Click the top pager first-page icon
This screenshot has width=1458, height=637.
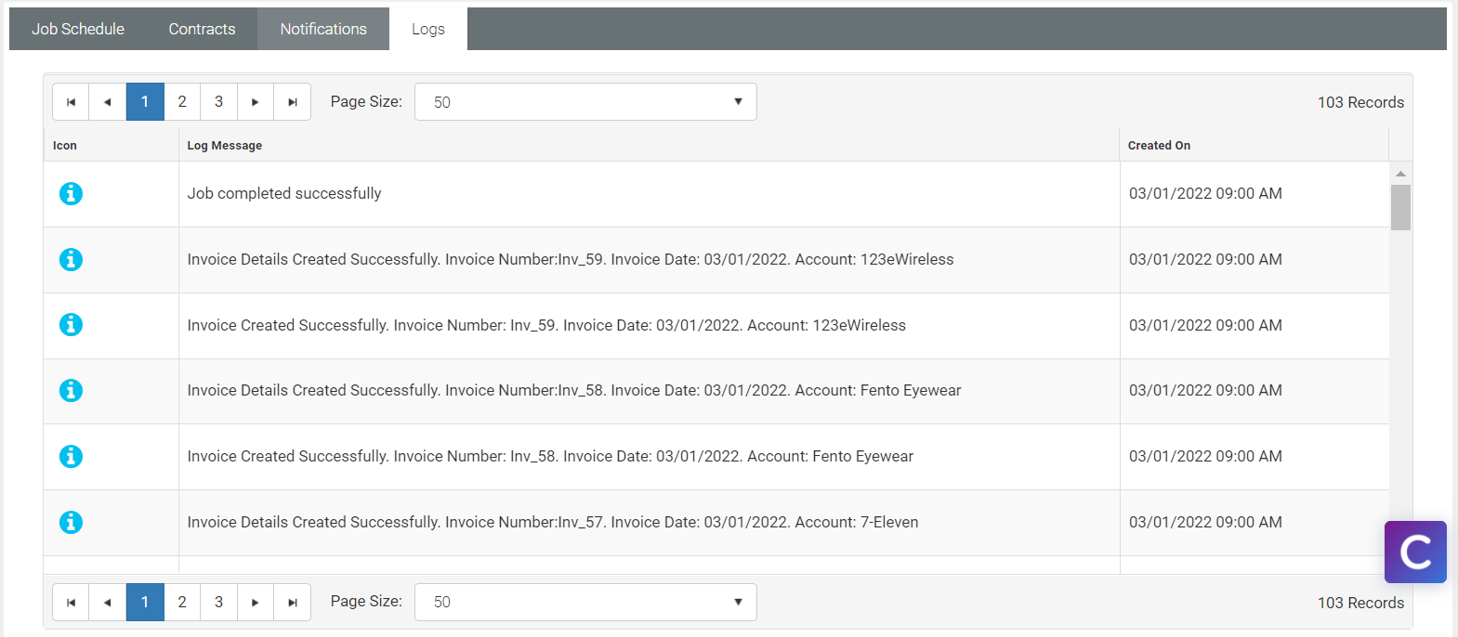[x=71, y=102]
